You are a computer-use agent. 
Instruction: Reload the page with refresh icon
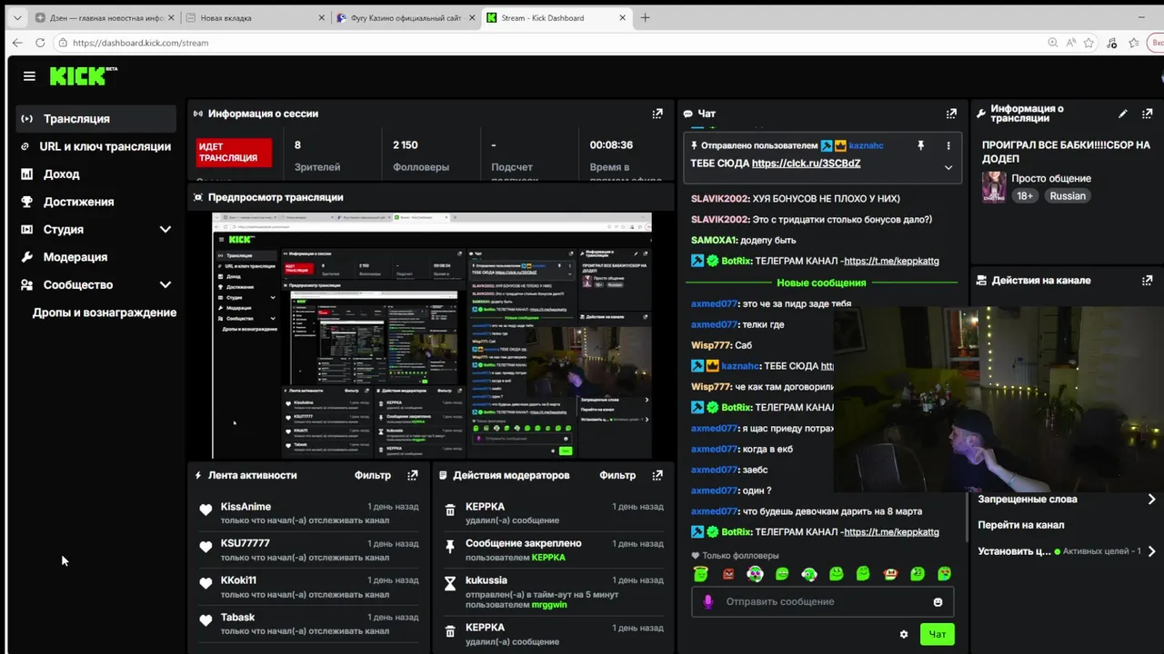point(40,43)
